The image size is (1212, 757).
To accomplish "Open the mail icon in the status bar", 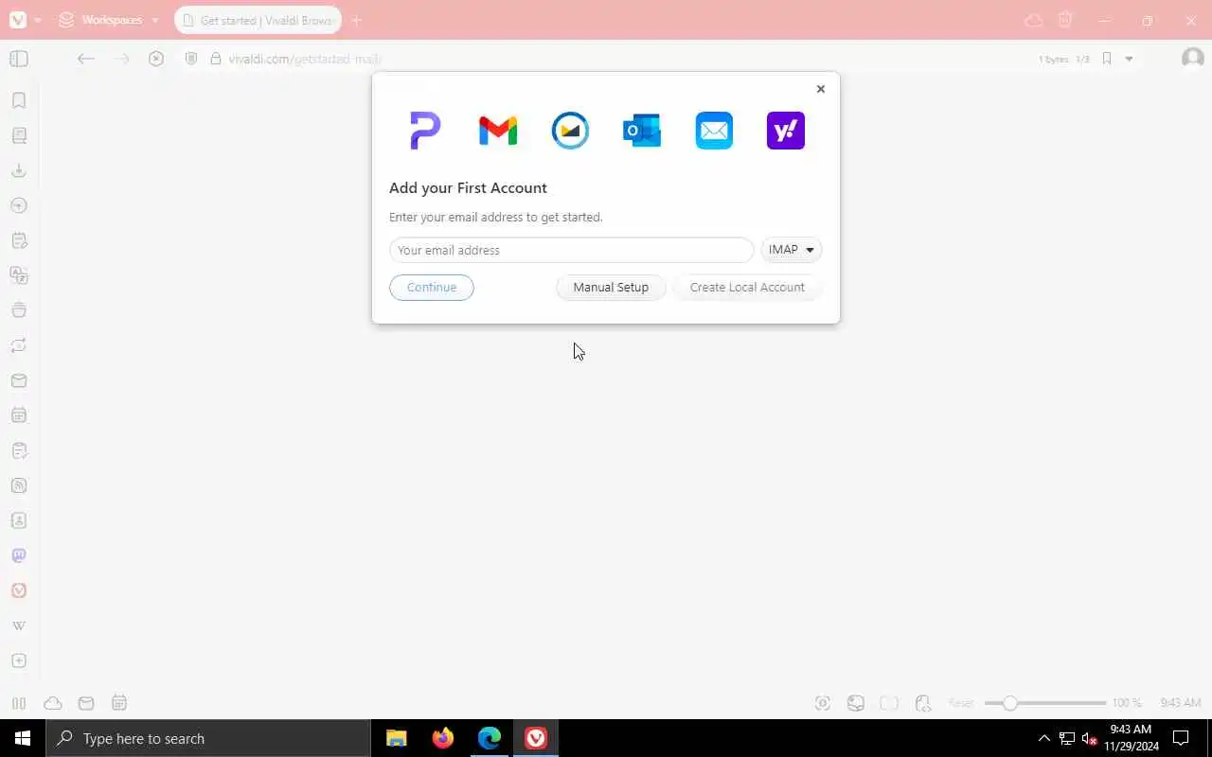I will 86,703.
